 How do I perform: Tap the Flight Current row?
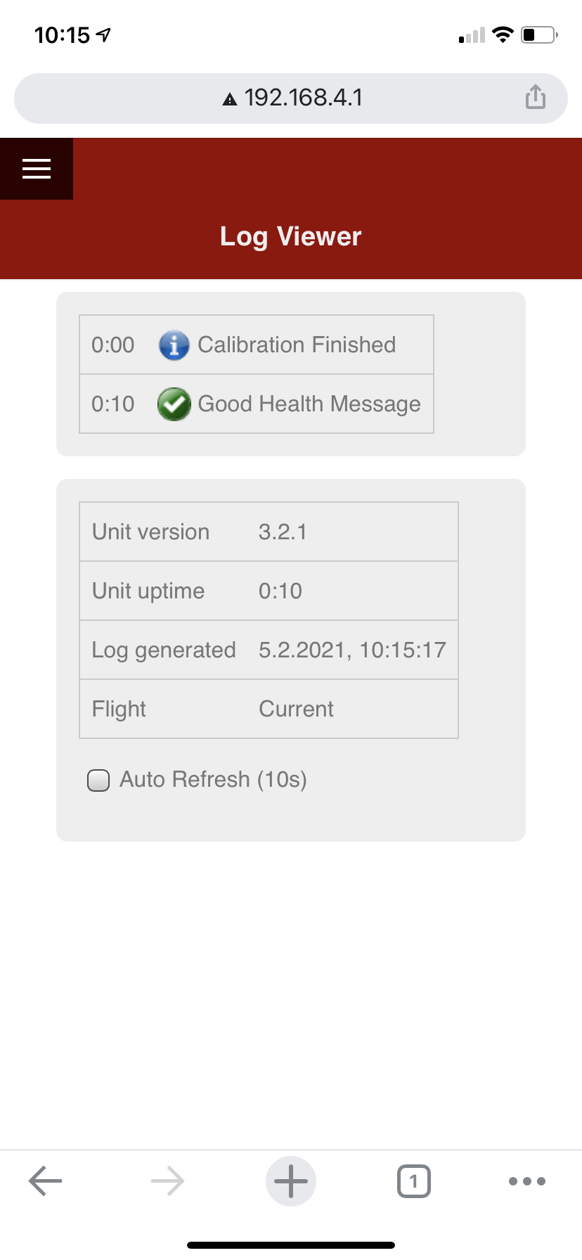coord(269,709)
